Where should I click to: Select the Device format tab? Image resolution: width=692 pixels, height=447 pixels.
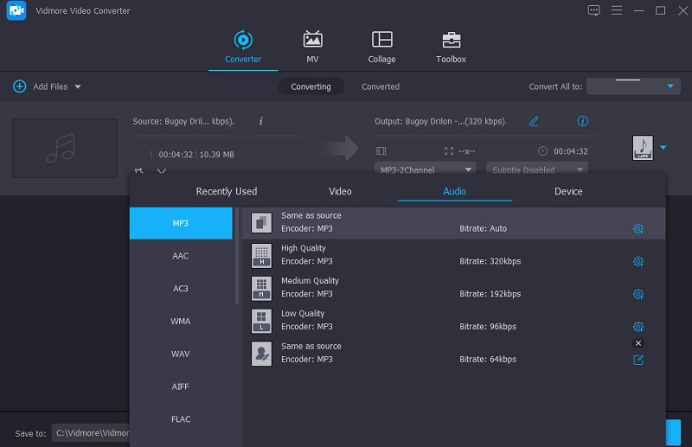coord(568,191)
